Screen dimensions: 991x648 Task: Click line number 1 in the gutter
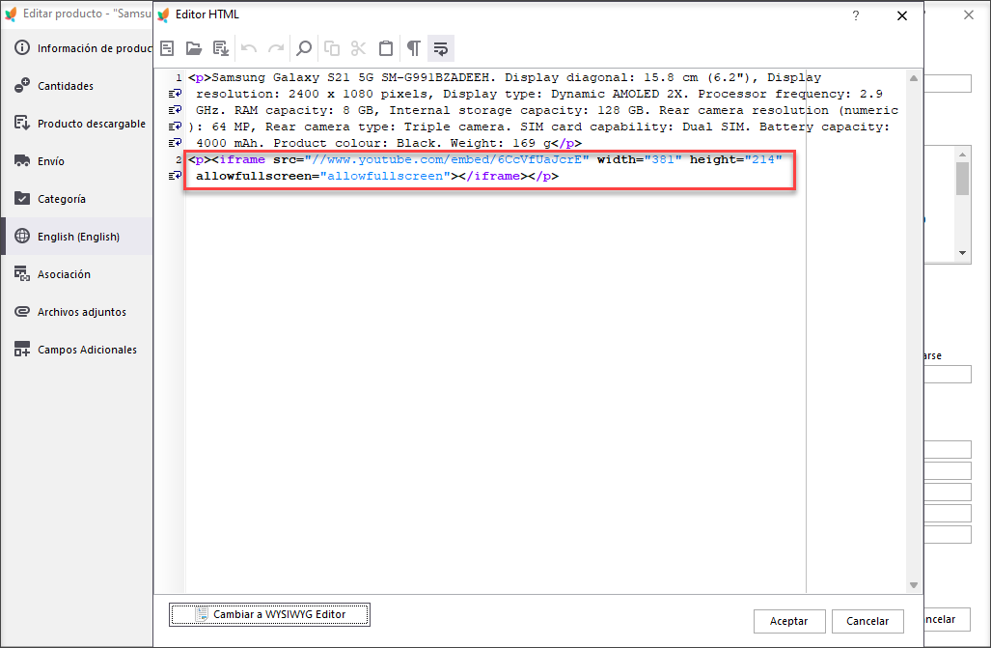click(x=179, y=78)
